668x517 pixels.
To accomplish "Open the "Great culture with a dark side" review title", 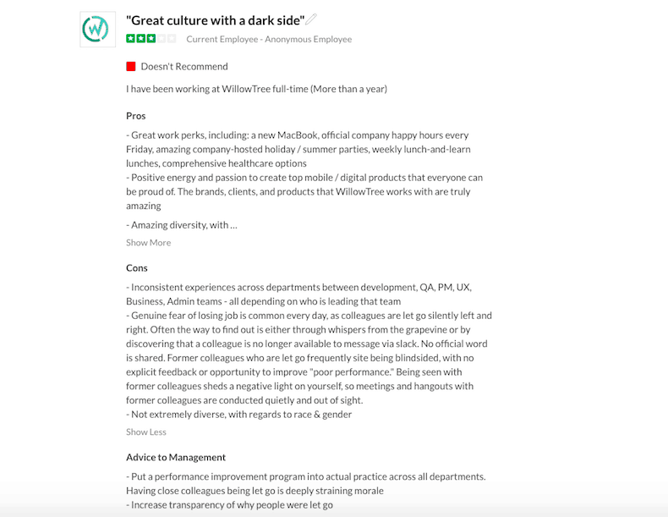I will (x=215, y=20).
